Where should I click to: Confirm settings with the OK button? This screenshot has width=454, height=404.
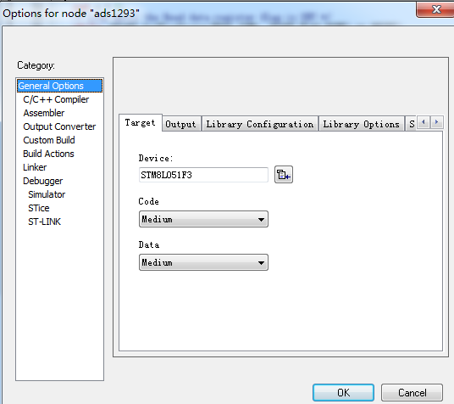[343, 392]
